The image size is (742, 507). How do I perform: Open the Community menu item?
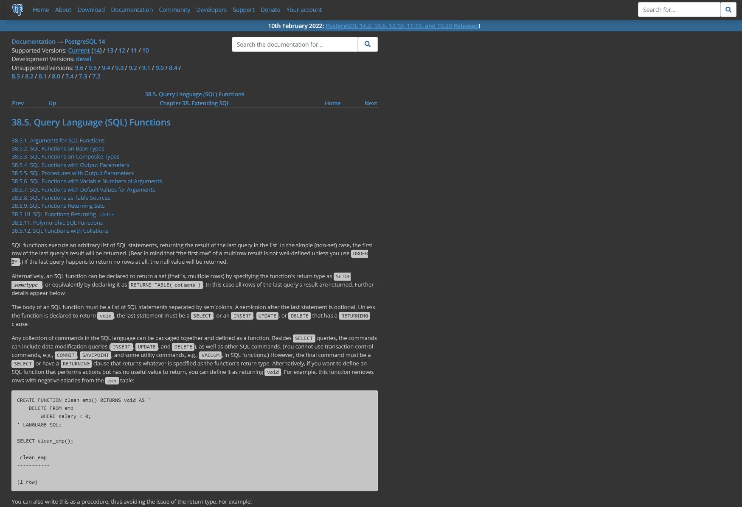[174, 10]
